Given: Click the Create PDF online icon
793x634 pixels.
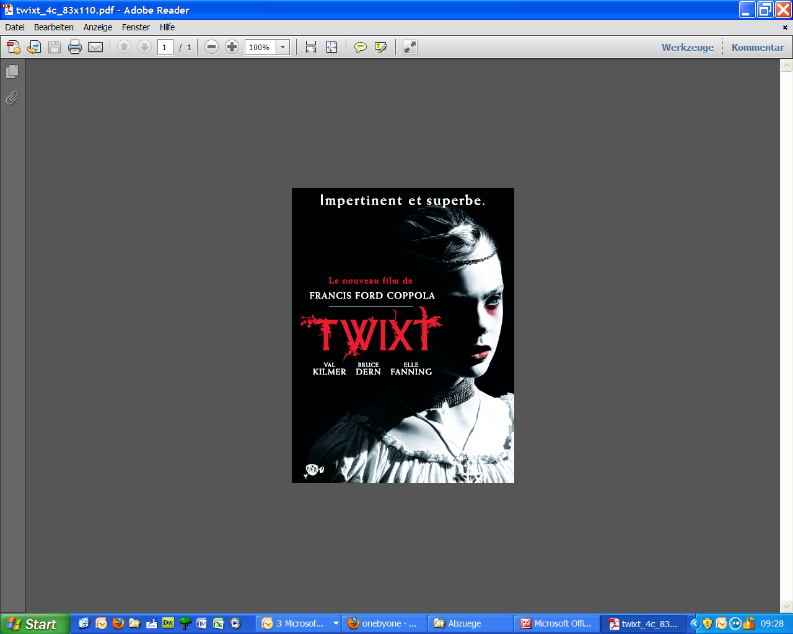Looking at the screenshot, I should click(14, 47).
